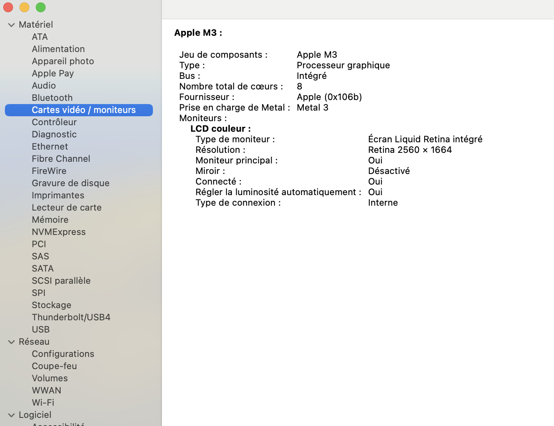
Task: Select Coupe-feu under Réseau
Action: click(54, 366)
